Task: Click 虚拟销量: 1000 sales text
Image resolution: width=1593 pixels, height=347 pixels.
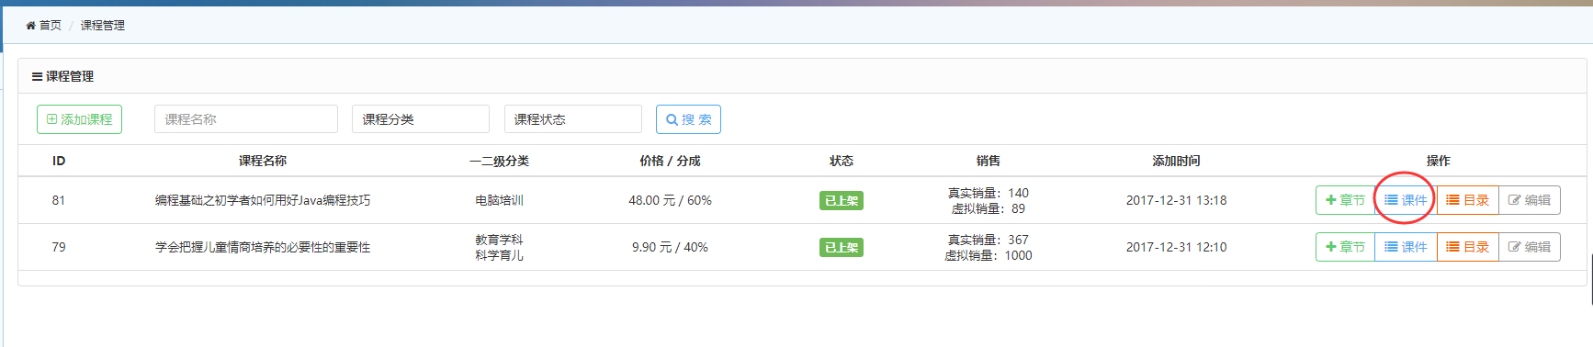Action: (989, 255)
